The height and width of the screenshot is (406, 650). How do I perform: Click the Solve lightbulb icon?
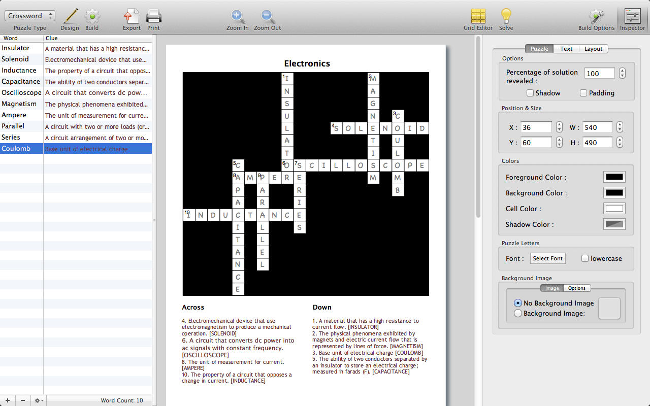pyautogui.click(x=506, y=16)
